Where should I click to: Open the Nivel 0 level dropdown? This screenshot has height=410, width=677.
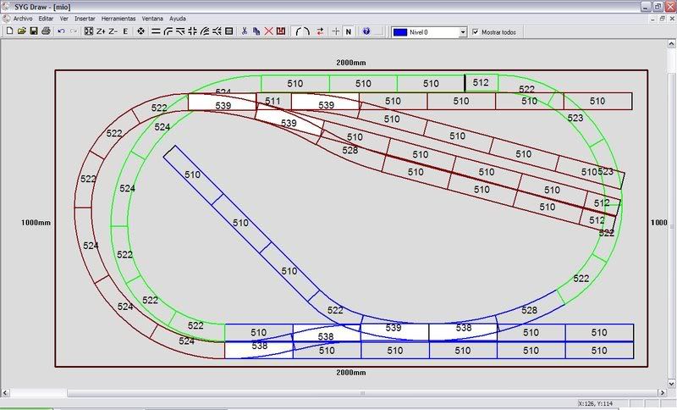tap(462, 32)
